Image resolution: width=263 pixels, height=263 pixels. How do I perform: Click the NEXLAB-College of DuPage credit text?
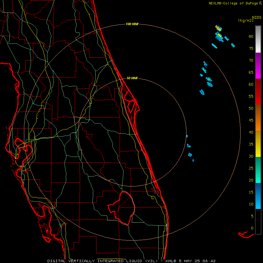pyautogui.click(x=234, y=3)
